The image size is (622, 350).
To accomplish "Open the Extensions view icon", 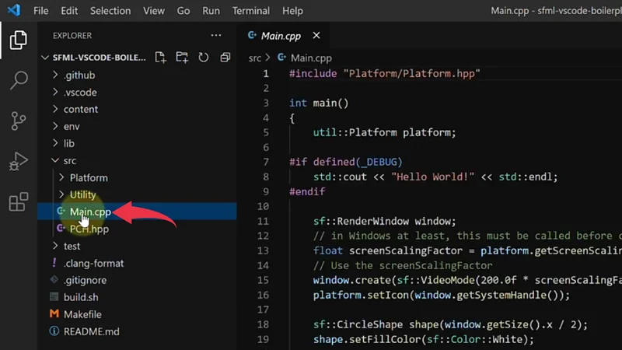I will (18, 202).
